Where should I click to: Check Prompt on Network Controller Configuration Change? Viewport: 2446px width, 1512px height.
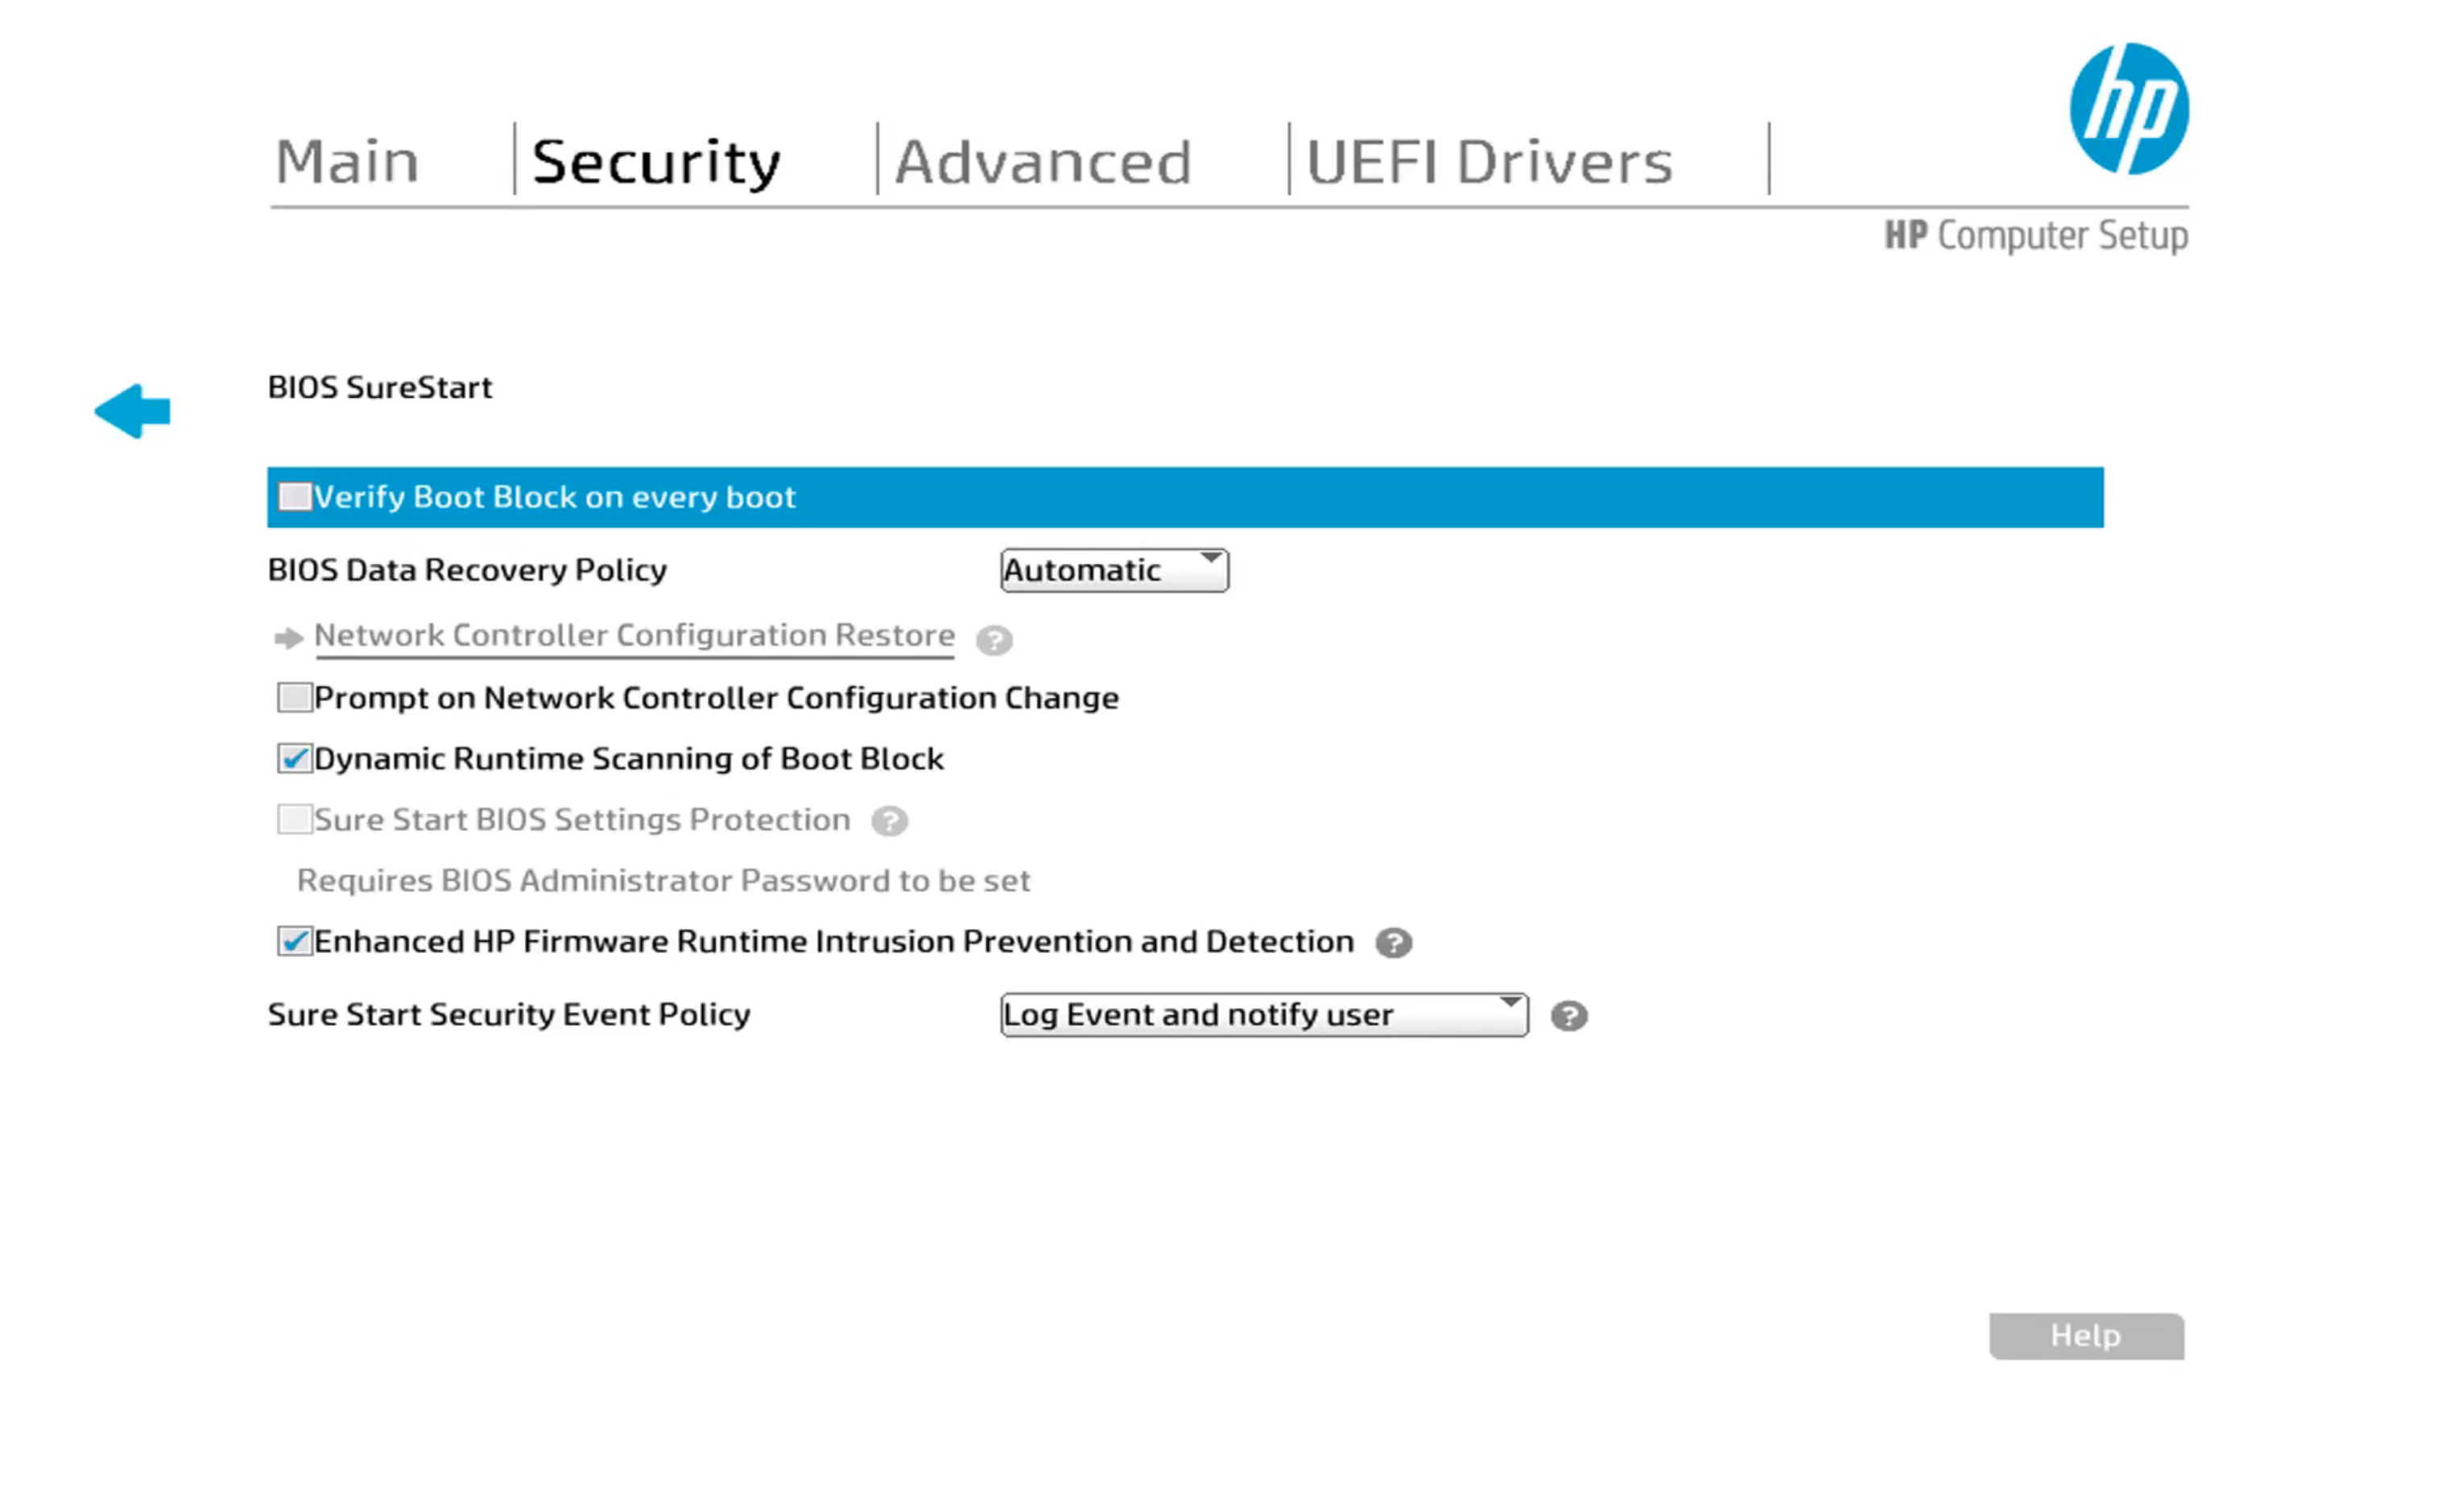295,698
